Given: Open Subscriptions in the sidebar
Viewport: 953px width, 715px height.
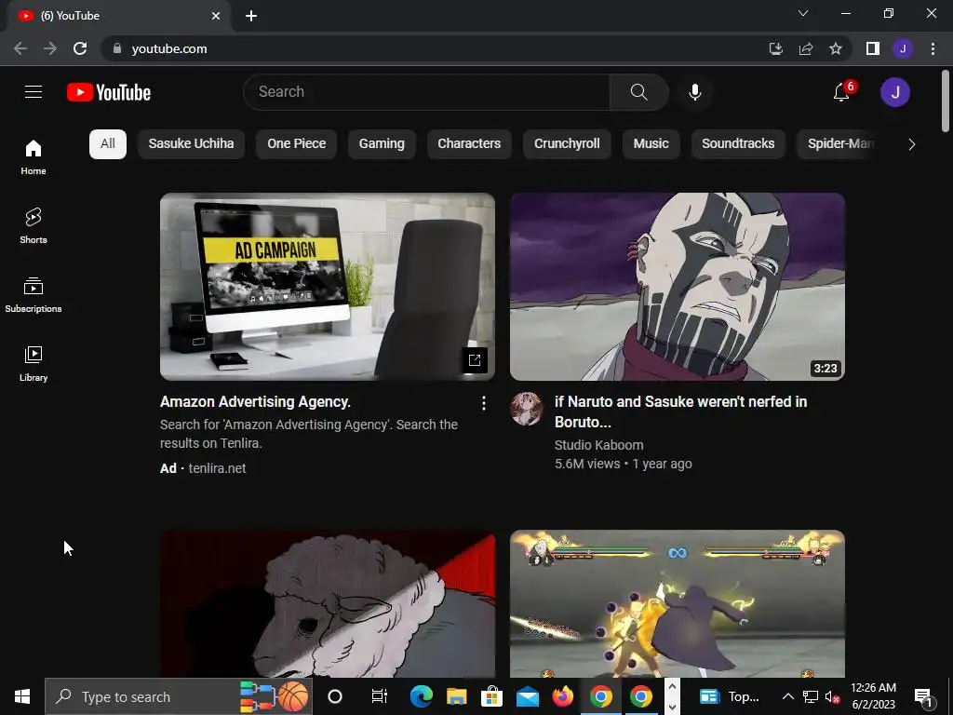Looking at the screenshot, I should point(34,295).
